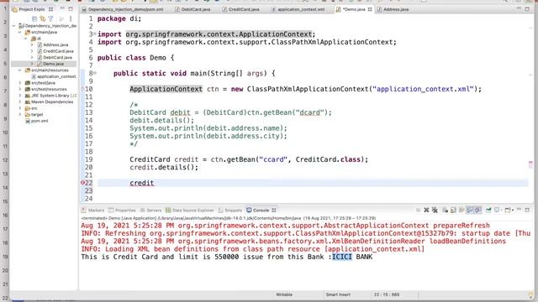This screenshot has height=302, width=538.
Task: Place cursor on line 22 credit
Action: (x=142, y=183)
